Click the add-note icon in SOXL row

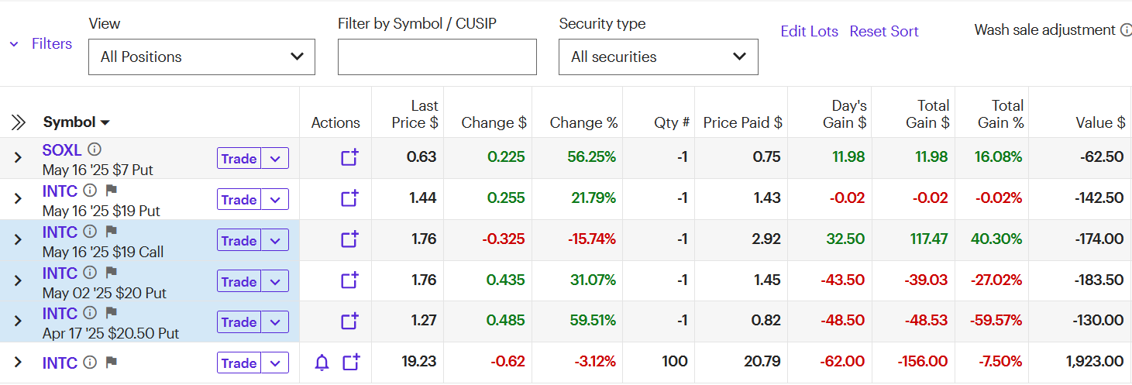(x=350, y=158)
